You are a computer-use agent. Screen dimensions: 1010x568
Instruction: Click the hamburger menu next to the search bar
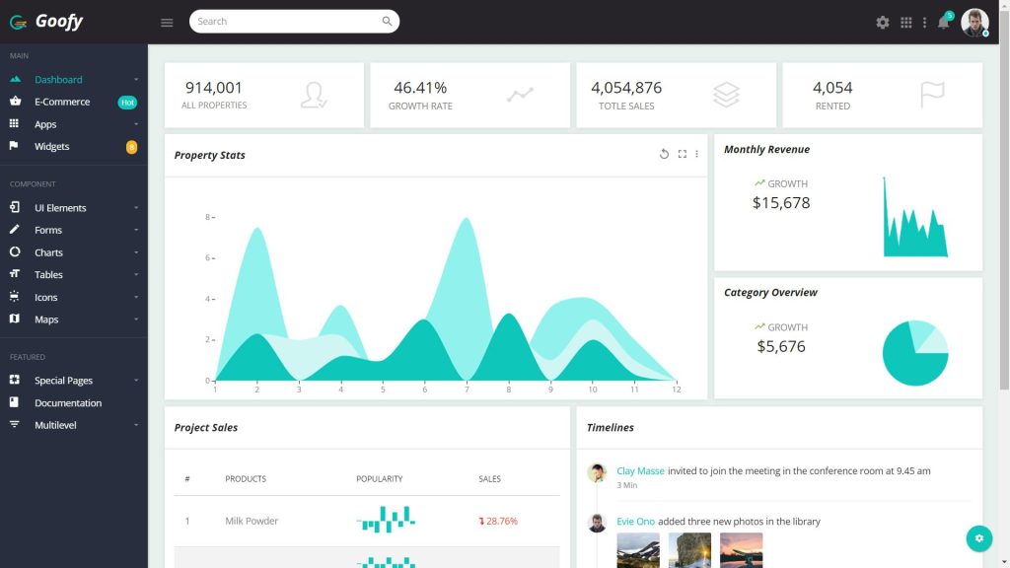coord(166,21)
